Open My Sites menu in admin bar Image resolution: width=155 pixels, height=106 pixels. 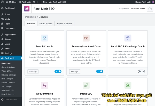11,2
